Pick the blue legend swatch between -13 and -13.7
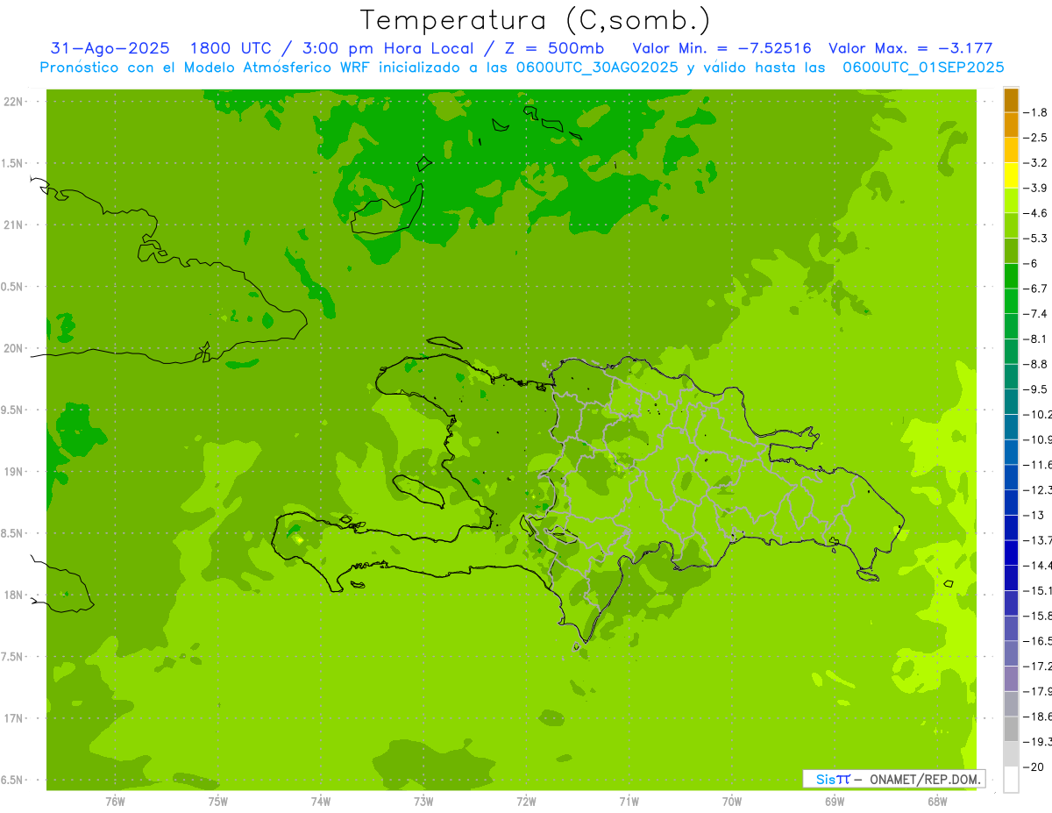This screenshot has height=813, width=1052. point(1011,527)
